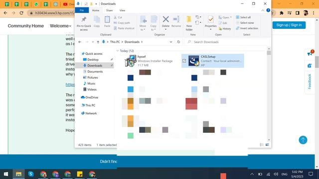The width and height of the screenshot is (319, 179).
Task: Click This PC in address path
Action: tap(115, 42)
